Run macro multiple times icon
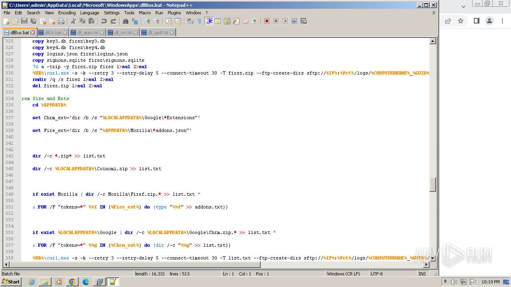 pyautogui.click(x=294, y=21)
